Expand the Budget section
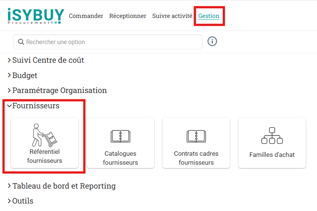Screen dimensions: 317x211 tap(25, 75)
